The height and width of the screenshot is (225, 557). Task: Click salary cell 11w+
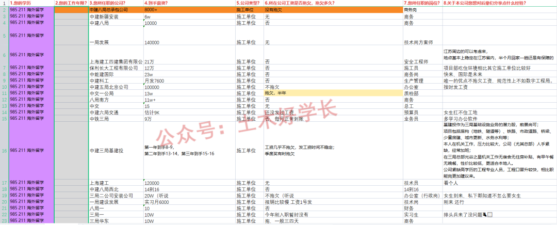(x=189, y=100)
